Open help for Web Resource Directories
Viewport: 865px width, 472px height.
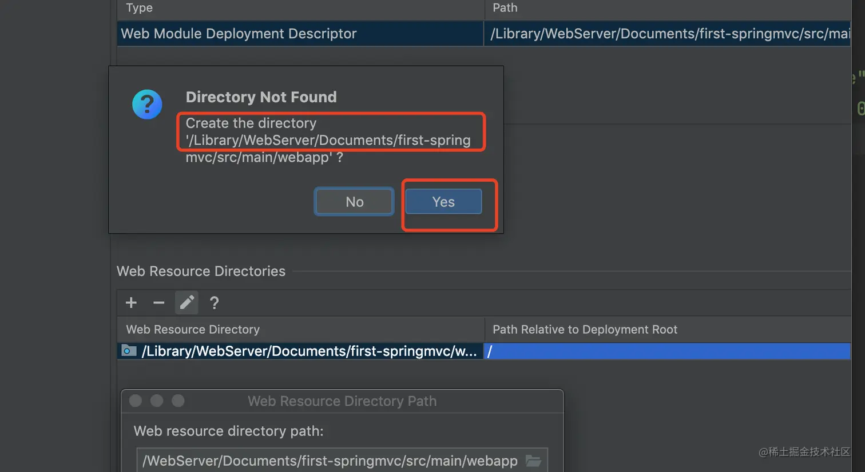[x=214, y=303]
